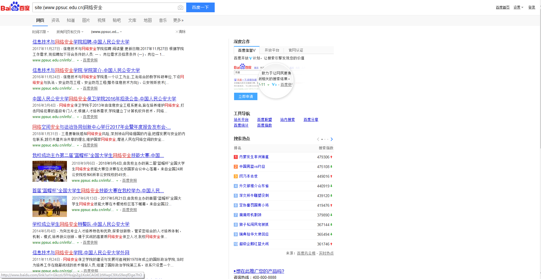The height and width of the screenshot is (279, 541).
Task: Open 百度快照 for the 2016年招录公告 result
Action: (90, 117)
